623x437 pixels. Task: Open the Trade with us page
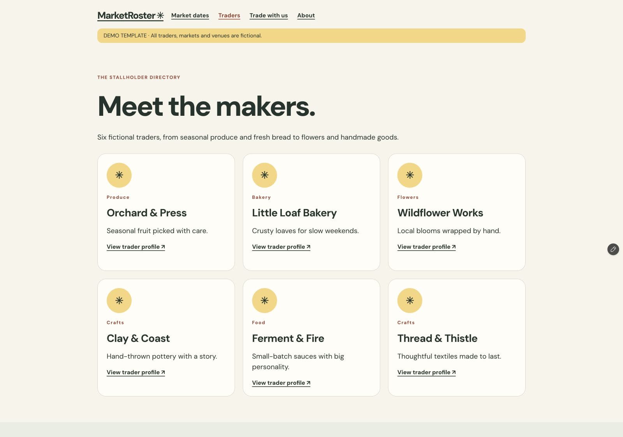tap(269, 16)
